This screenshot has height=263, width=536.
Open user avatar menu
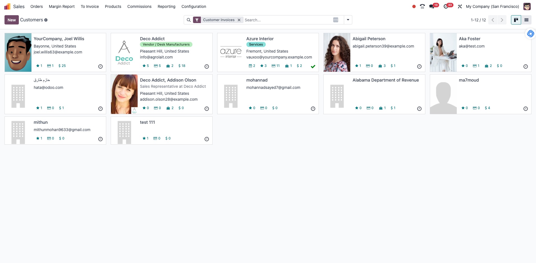coord(527,6)
